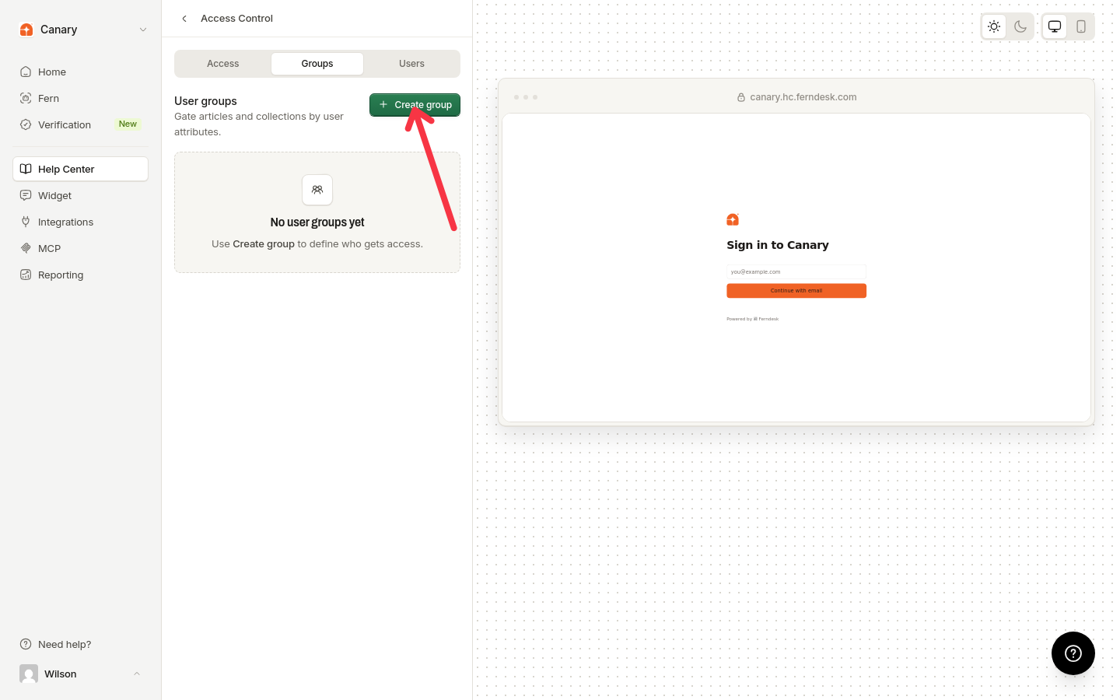Click the Create group button
The width and height of the screenshot is (1120, 700).
(x=415, y=105)
